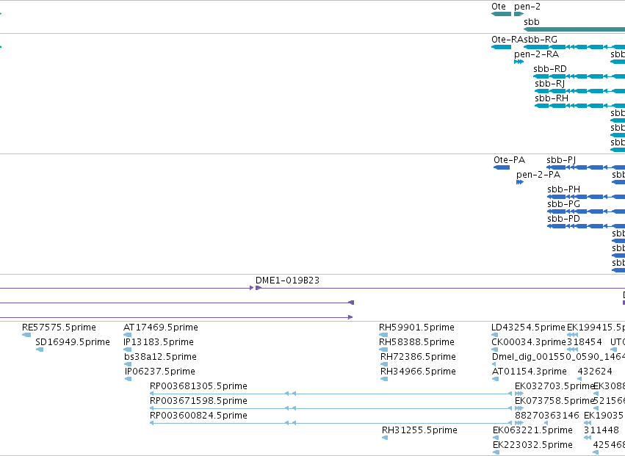This screenshot has width=625, height=456.
Task: Select the pen-2 gene feature
Action: pos(519,14)
